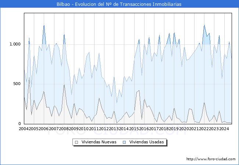Click the x-axis year label 2004
This screenshot has width=239, height=165.
(x=24, y=129)
